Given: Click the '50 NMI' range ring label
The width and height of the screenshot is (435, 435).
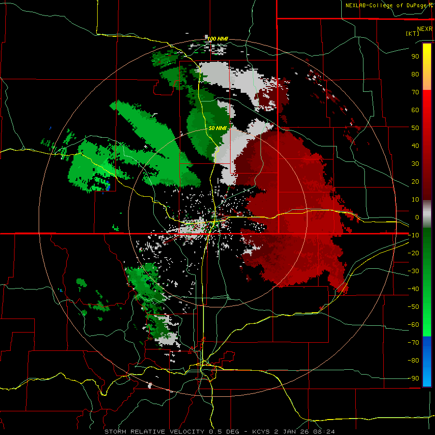Looking at the screenshot, I should point(217,128).
